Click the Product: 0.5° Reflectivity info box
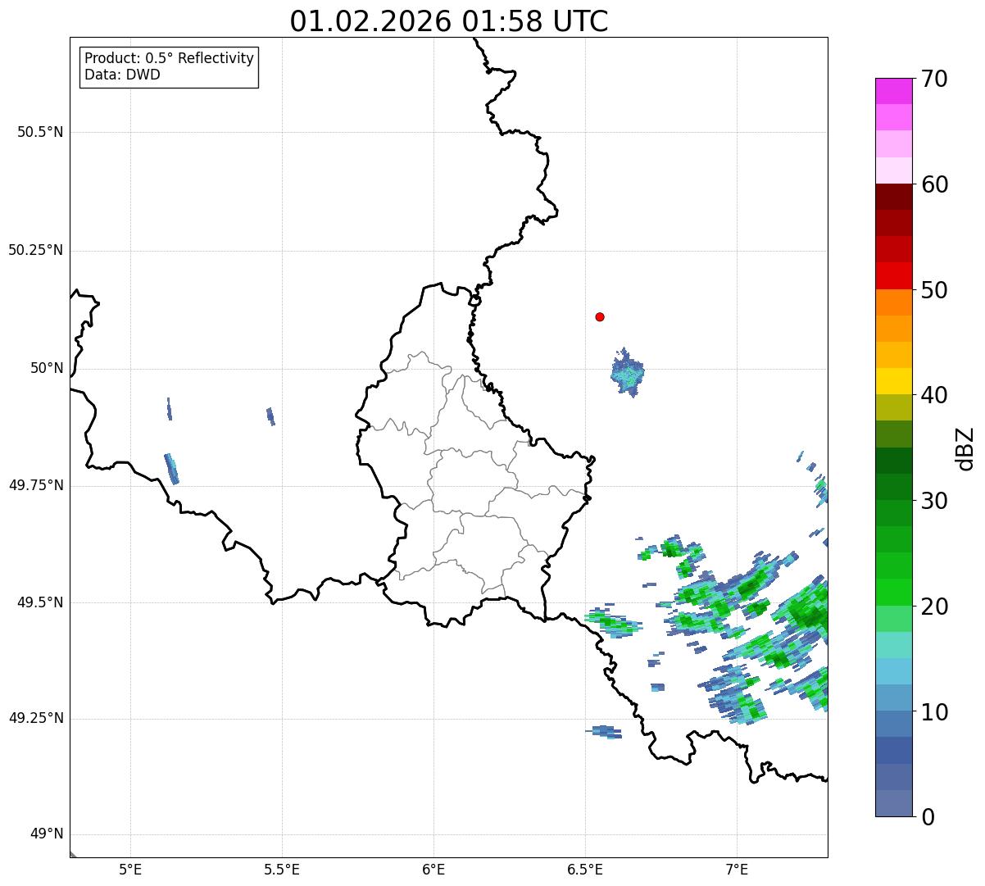The image size is (985, 886). pos(169,67)
